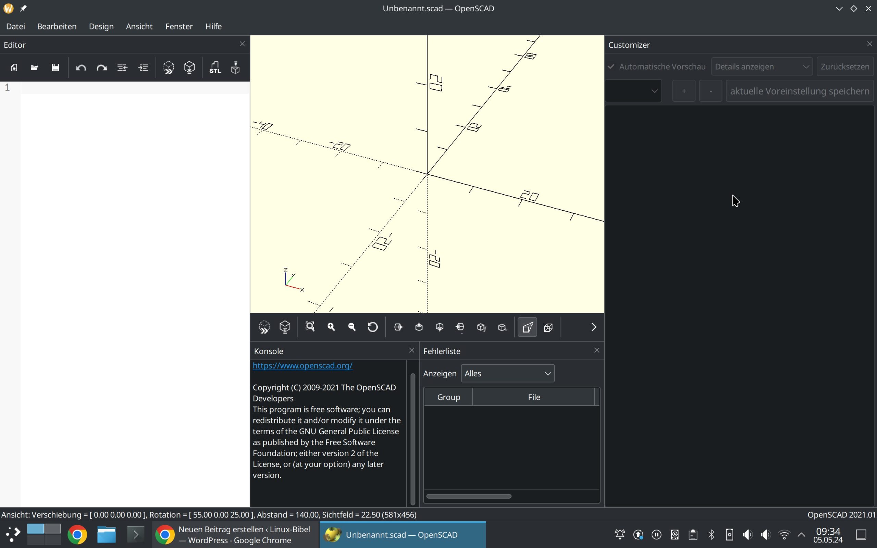Image resolution: width=877 pixels, height=548 pixels.
Task: Click the Indent icon in the Editor toolbar
Action: pyautogui.click(x=144, y=67)
